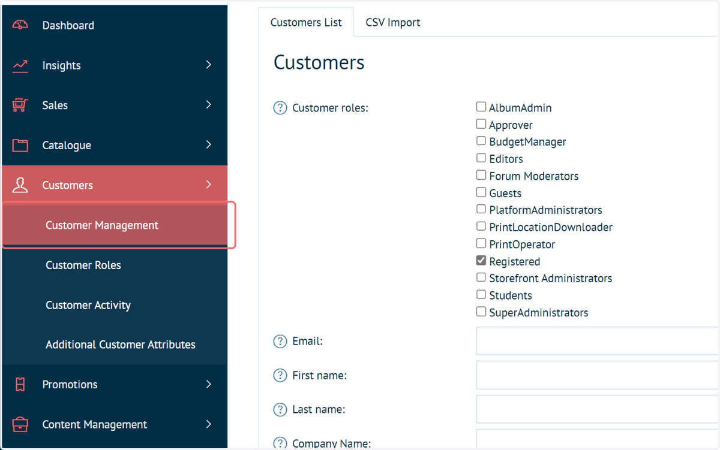Open the Insights menu label

click(x=61, y=65)
